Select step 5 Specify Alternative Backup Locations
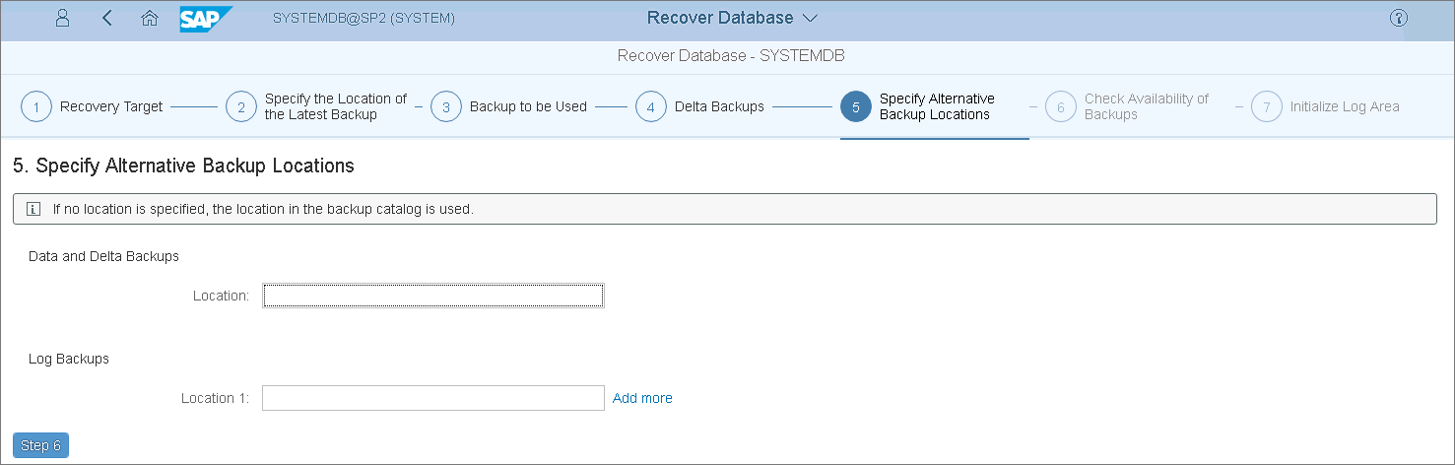 point(918,106)
